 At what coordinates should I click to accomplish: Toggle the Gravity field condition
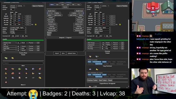[x=65, y=7]
